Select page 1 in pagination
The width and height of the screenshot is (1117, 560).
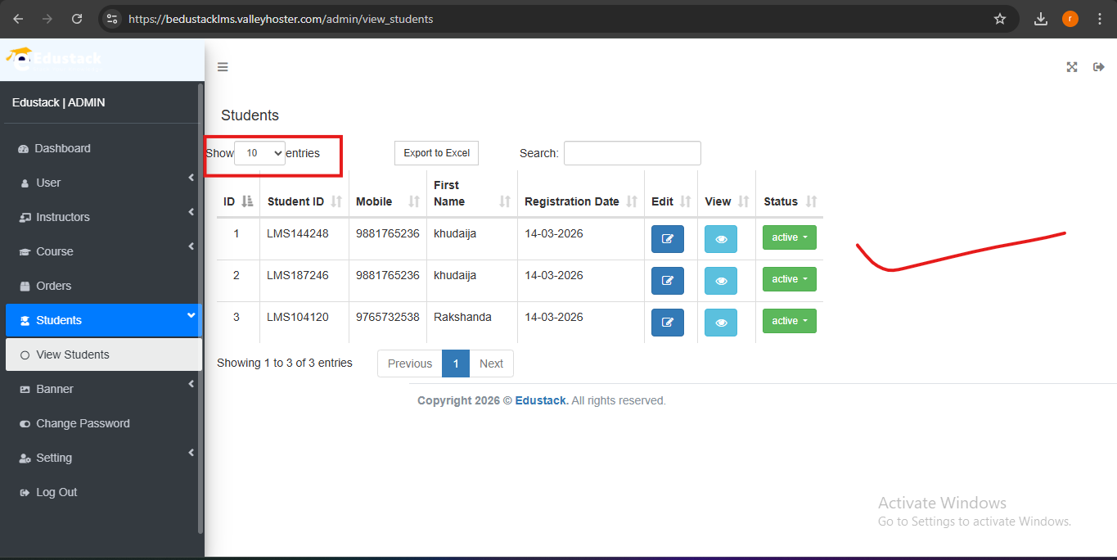click(x=456, y=364)
